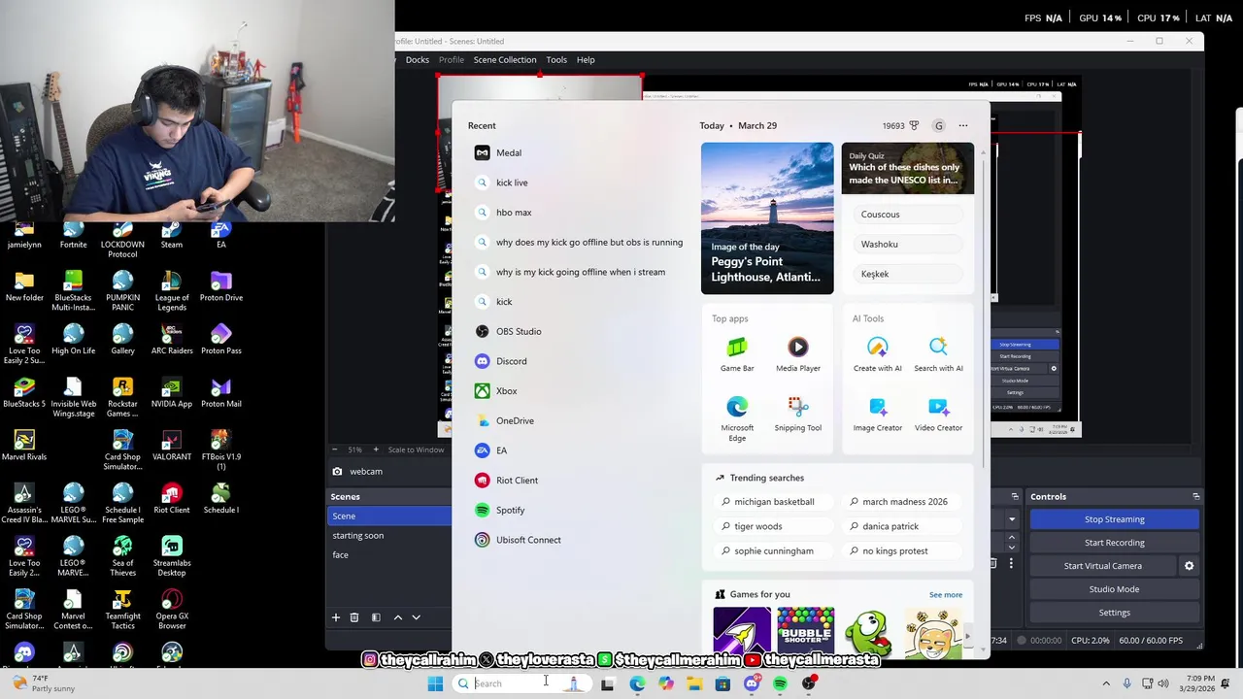Search trending 'michigan basketball'
1243x699 pixels.
774,502
